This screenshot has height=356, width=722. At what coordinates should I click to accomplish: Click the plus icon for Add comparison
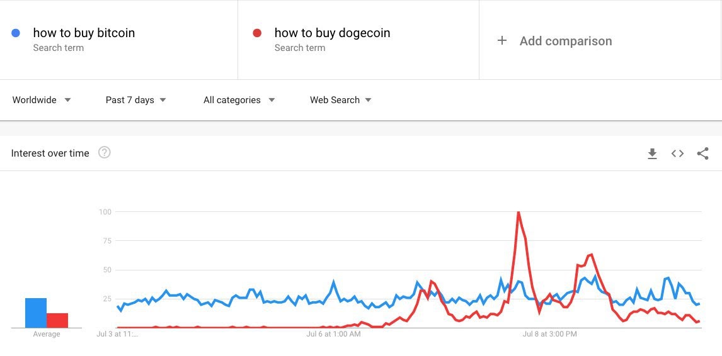[502, 41]
